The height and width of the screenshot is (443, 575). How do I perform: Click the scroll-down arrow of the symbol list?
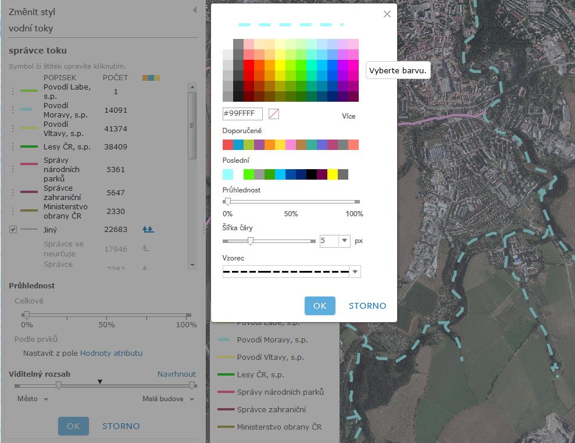click(192, 265)
